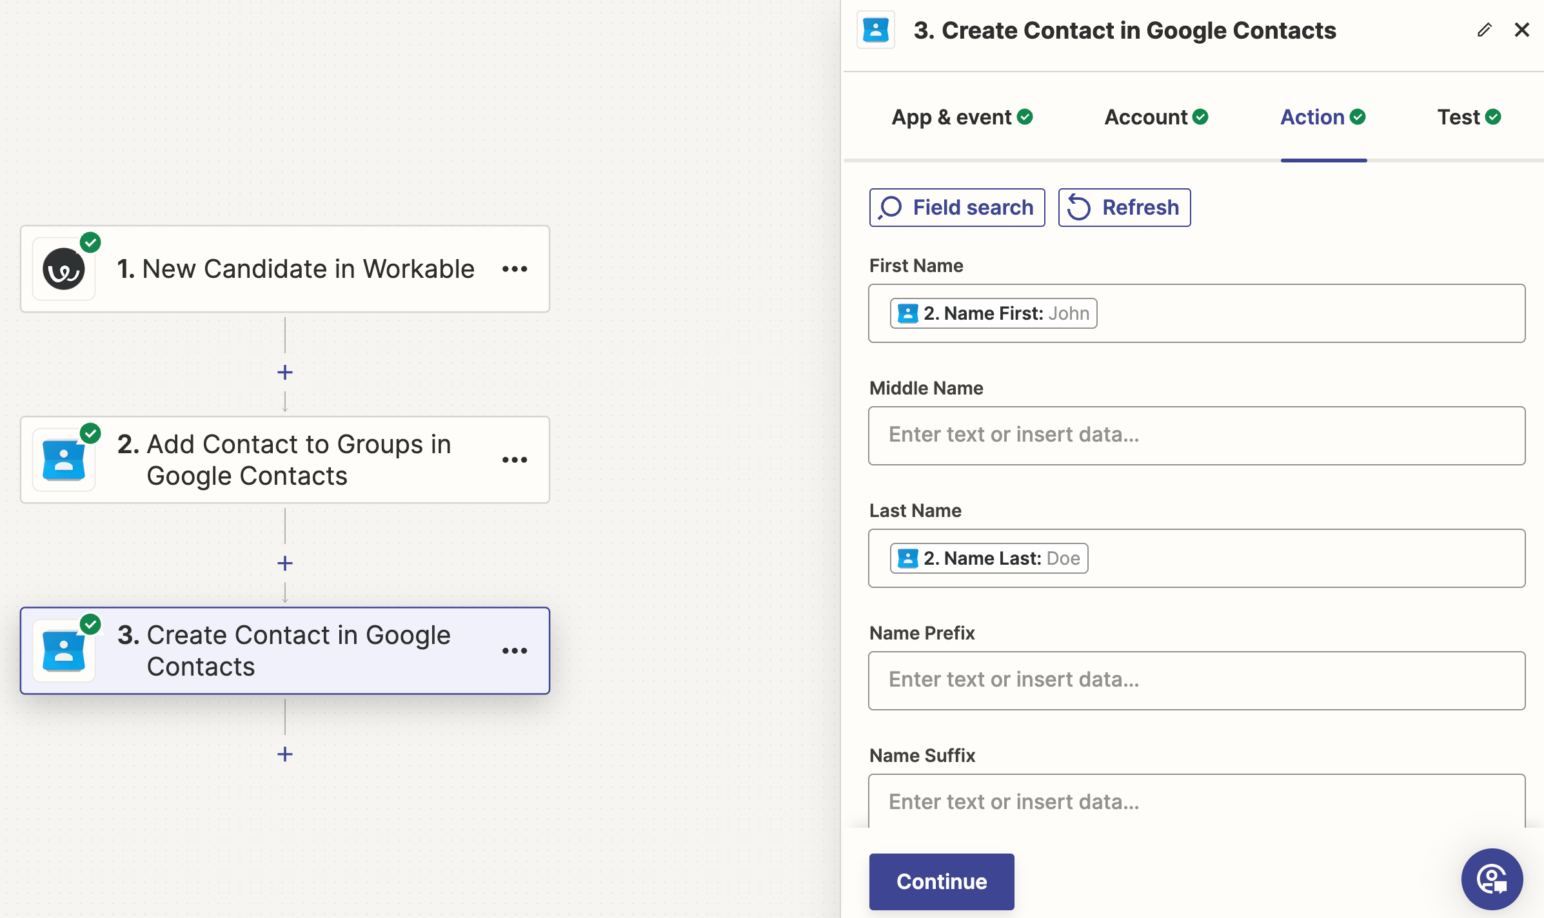Open more options for Workable step

tap(515, 269)
